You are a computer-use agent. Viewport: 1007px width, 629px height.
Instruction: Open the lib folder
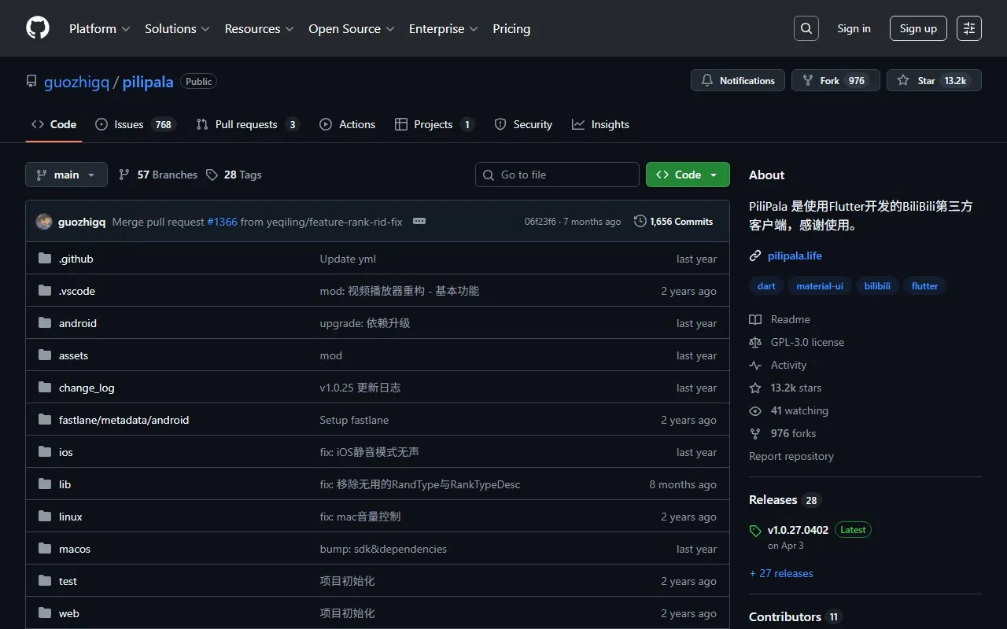click(65, 484)
